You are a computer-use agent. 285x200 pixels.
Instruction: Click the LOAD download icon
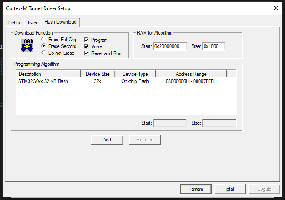27,45
